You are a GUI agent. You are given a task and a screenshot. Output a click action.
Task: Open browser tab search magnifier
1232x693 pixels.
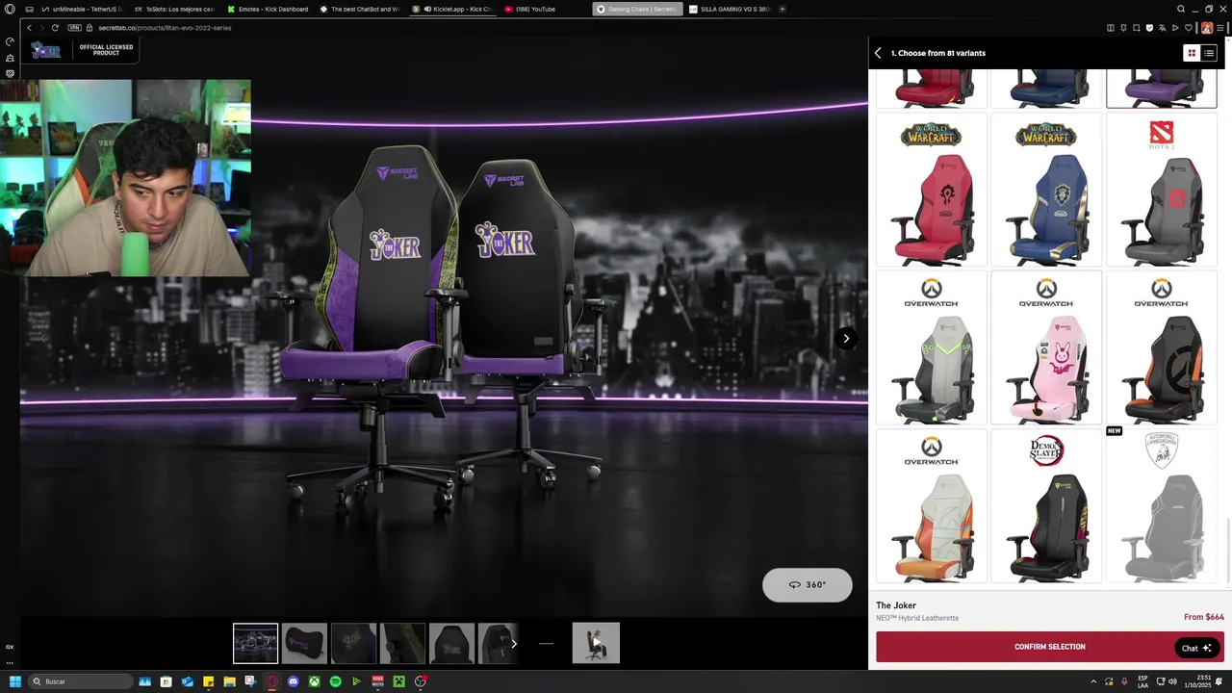coord(1181,9)
